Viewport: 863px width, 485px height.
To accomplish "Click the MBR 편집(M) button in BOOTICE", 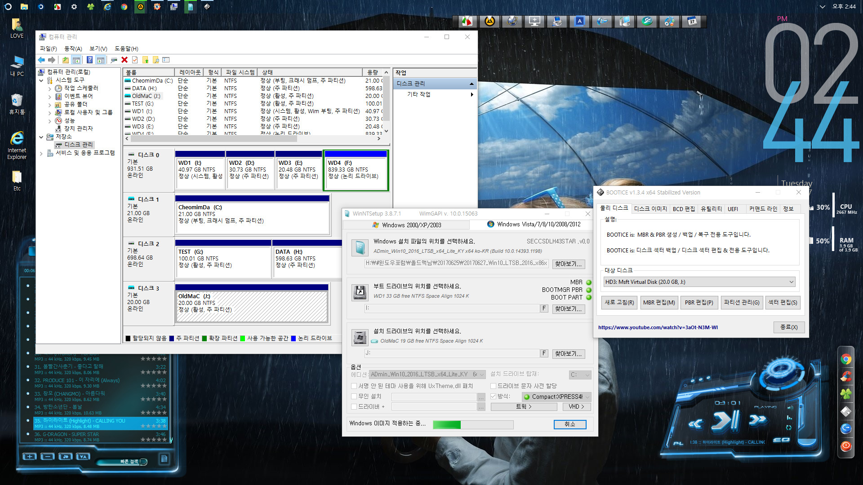I will [x=659, y=302].
